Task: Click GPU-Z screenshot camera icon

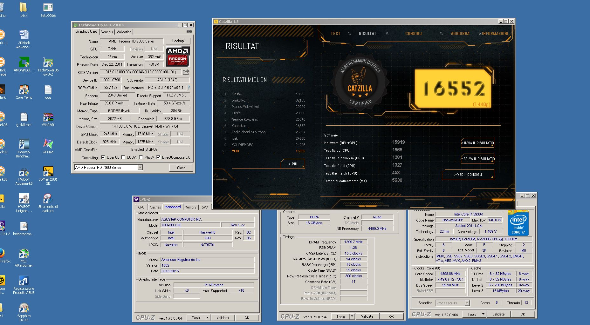Action: click(189, 31)
